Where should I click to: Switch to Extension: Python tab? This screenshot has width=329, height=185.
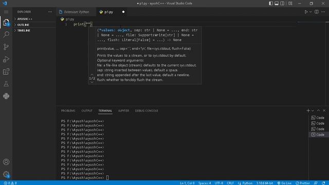tap(76, 12)
